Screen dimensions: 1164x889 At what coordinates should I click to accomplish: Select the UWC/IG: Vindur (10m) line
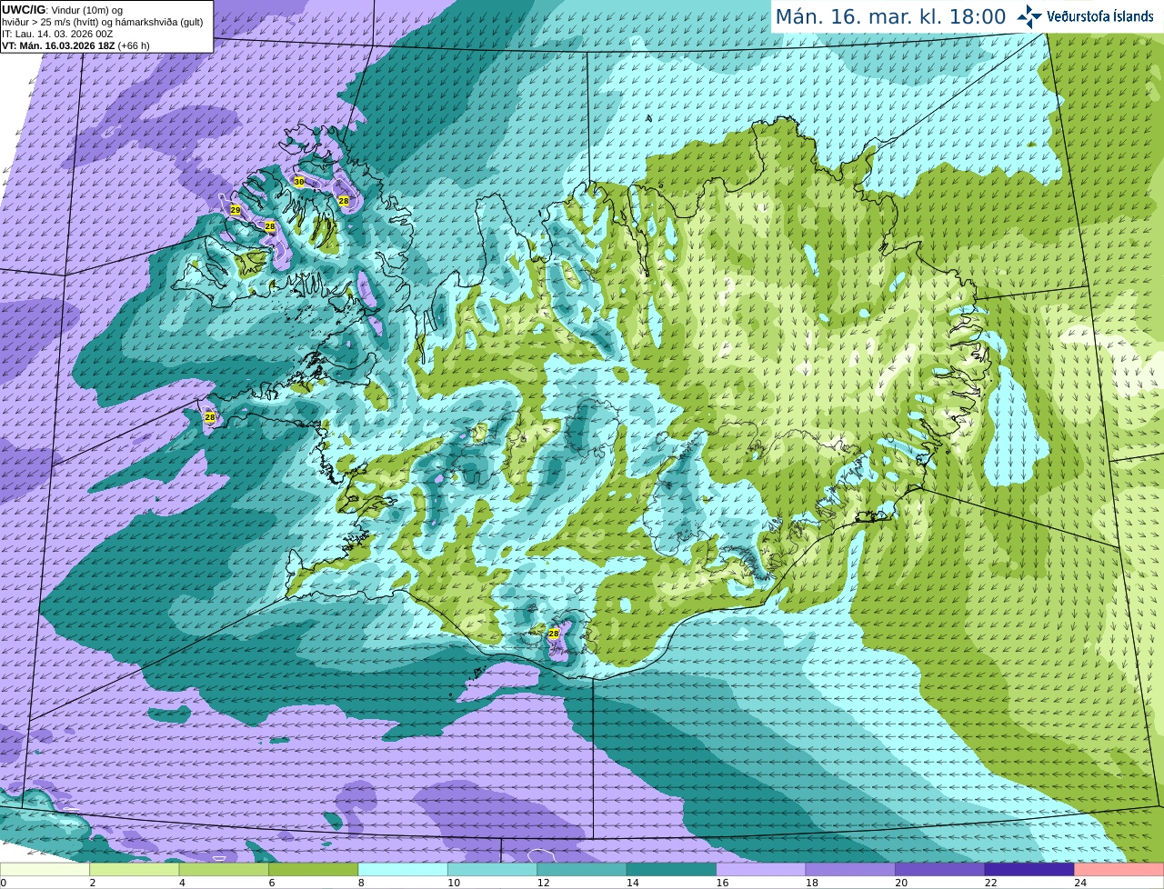[x=62, y=9]
